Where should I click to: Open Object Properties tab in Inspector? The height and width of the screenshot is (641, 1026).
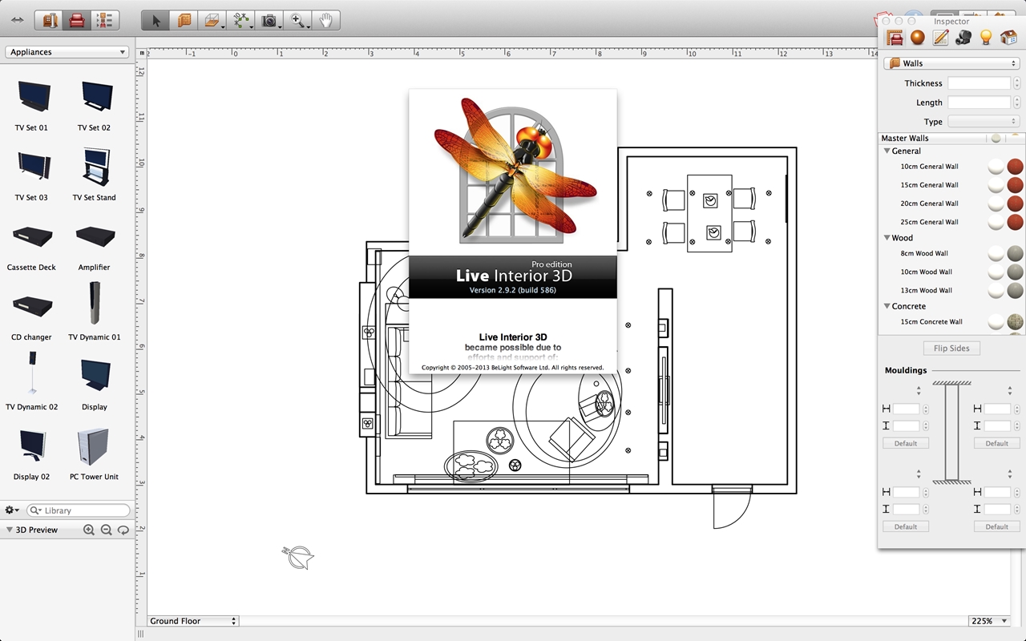[895, 38]
